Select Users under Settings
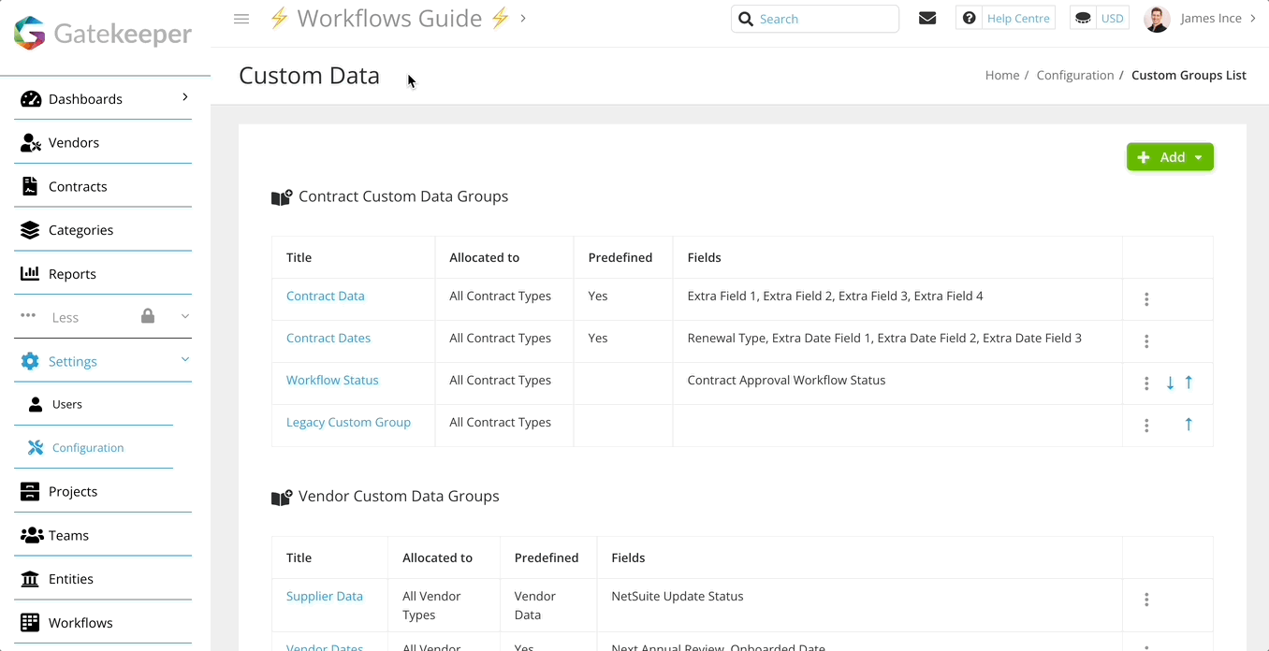 click(x=66, y=404)
